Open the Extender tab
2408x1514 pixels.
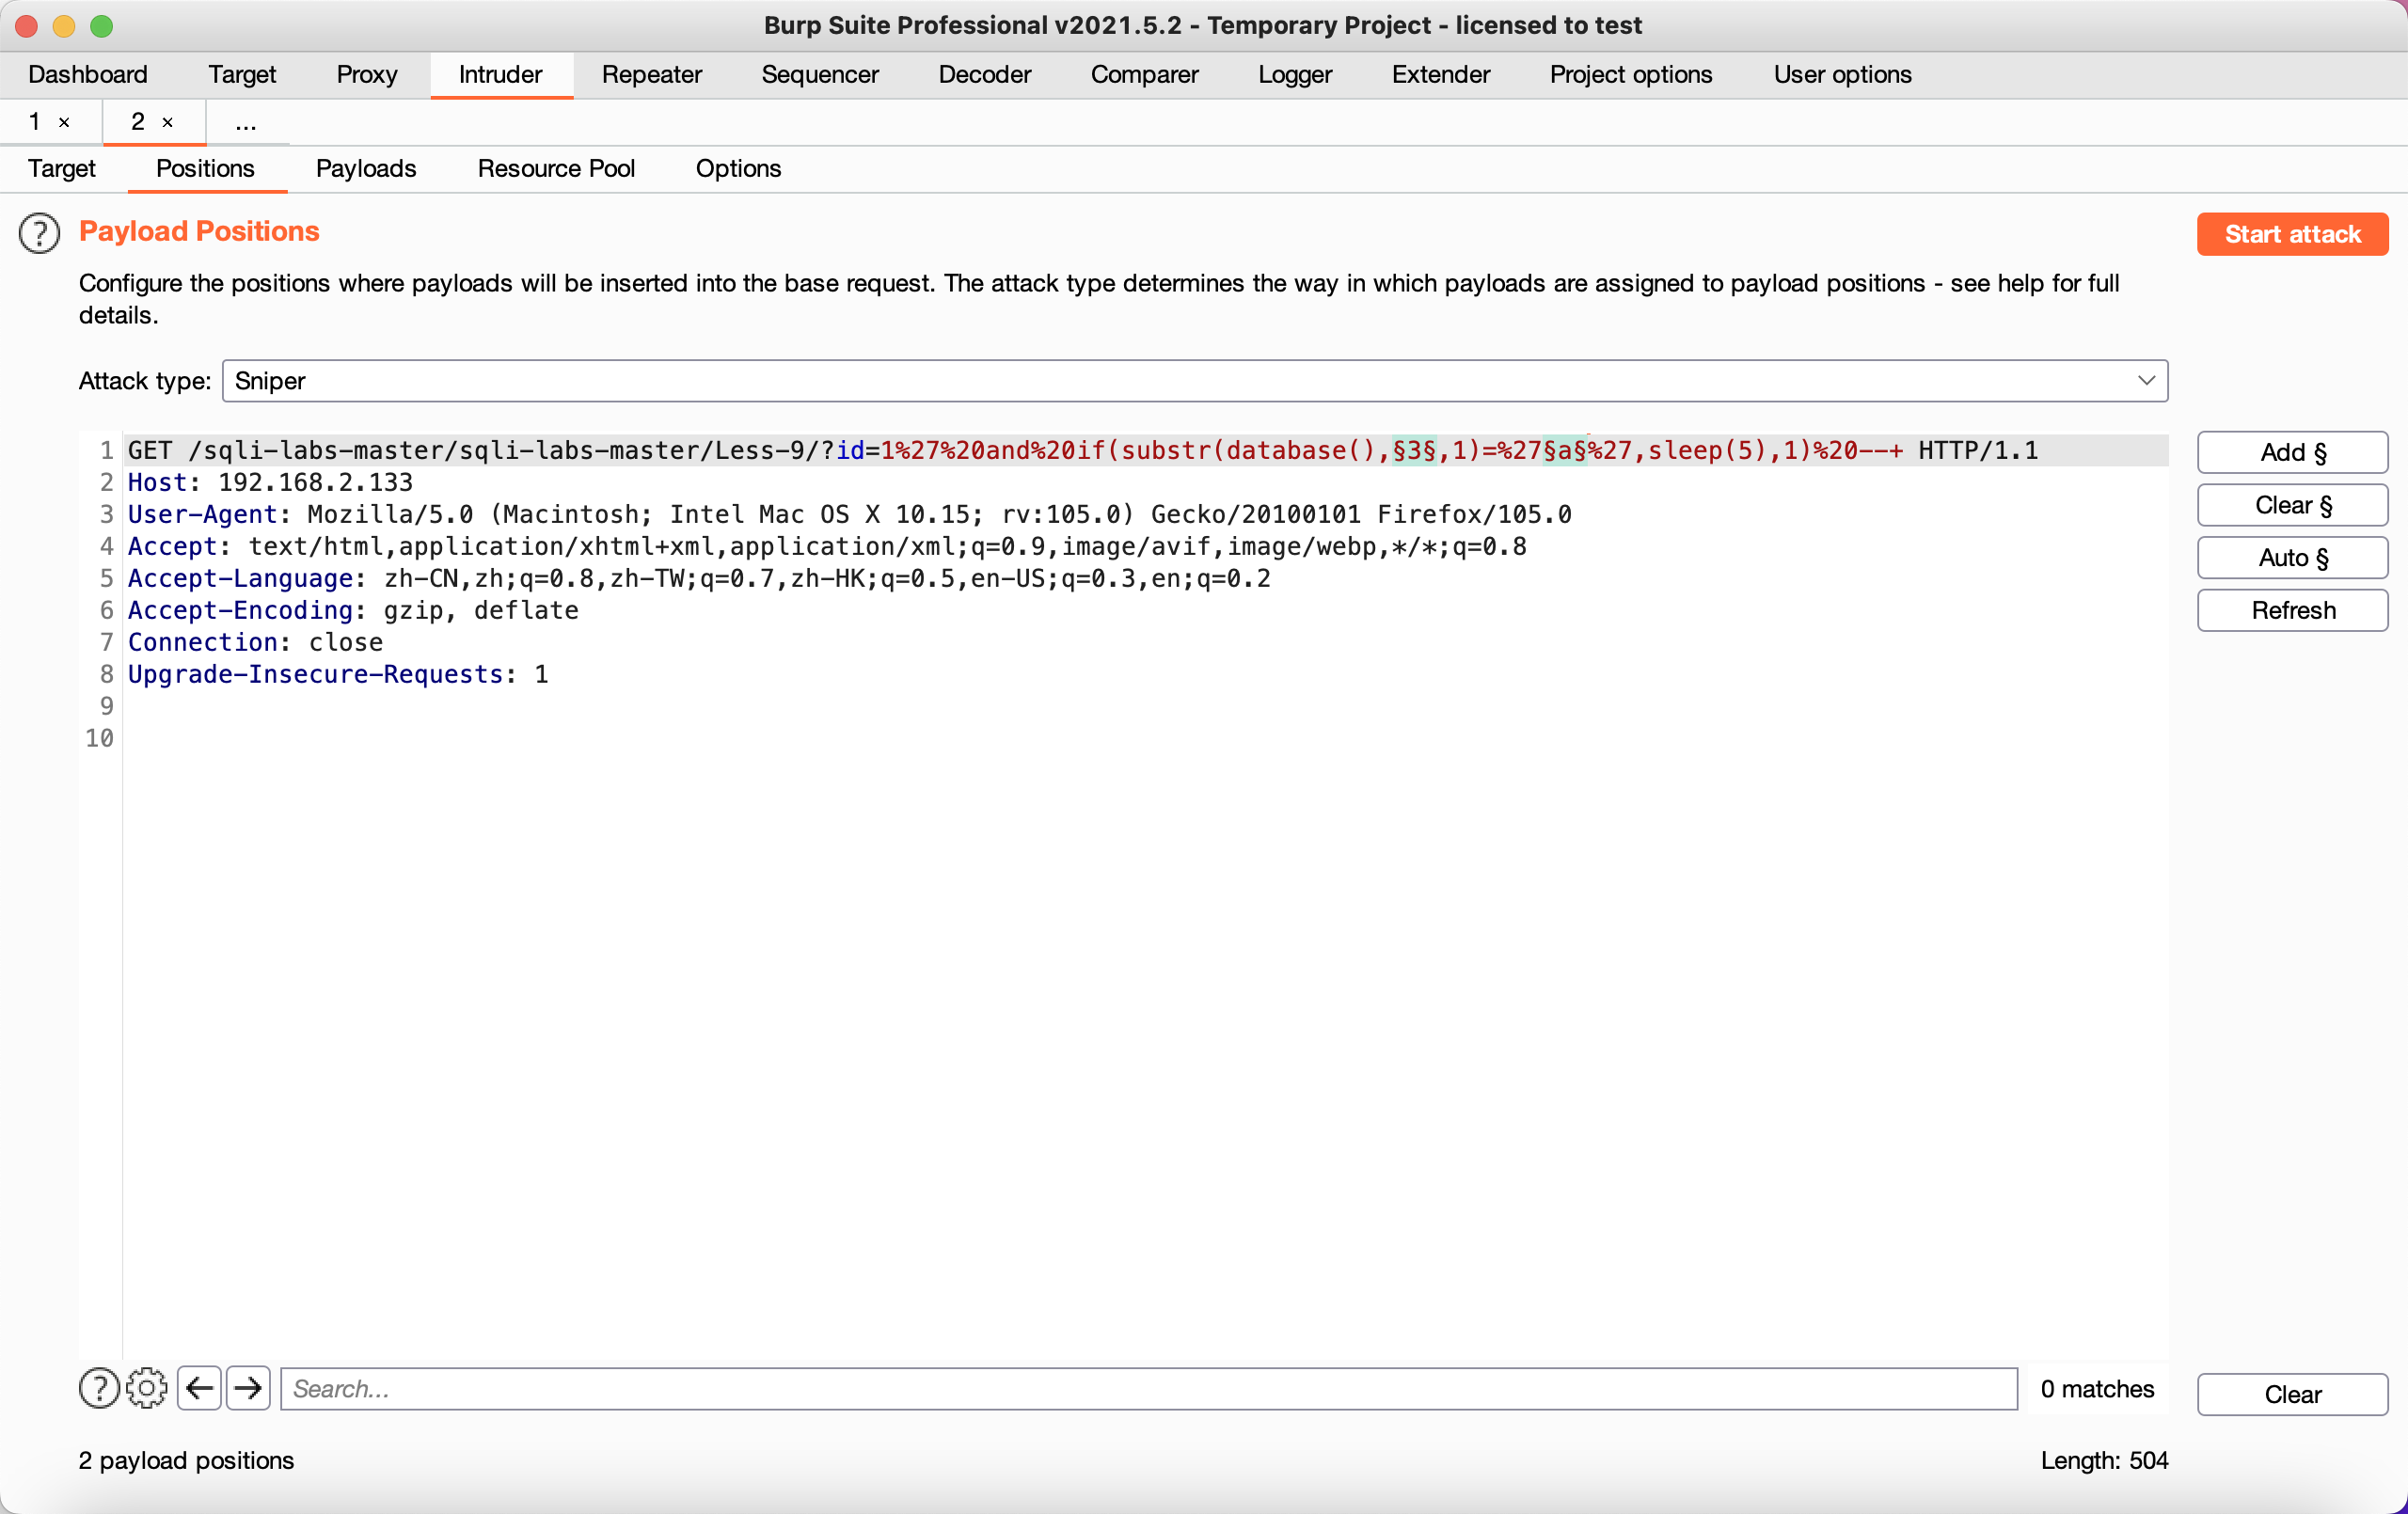point(1441,74)
